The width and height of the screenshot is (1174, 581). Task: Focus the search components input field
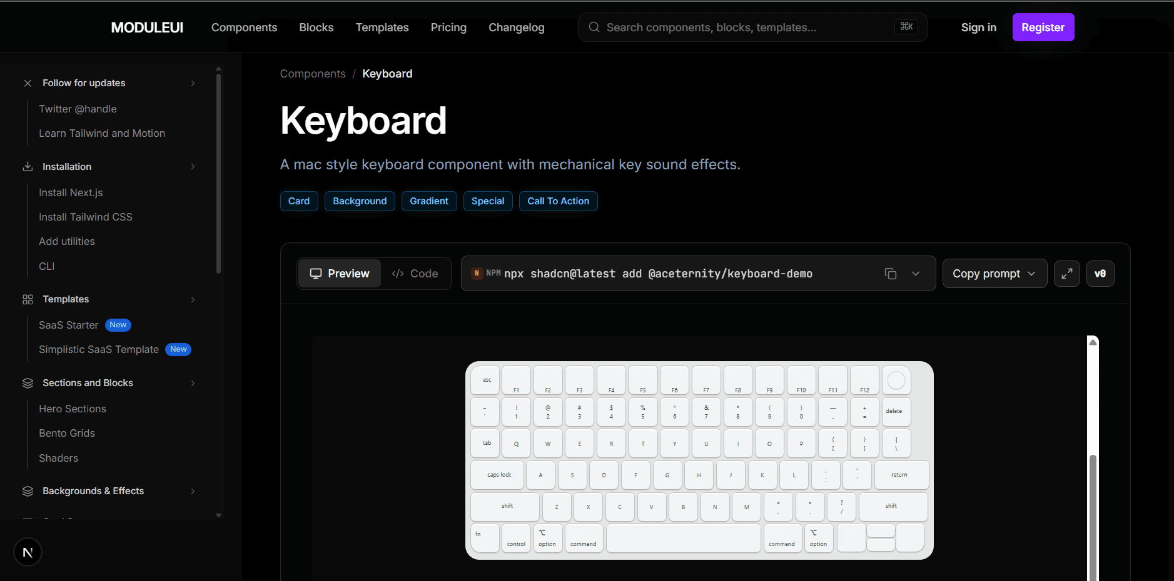coord(752,27)
